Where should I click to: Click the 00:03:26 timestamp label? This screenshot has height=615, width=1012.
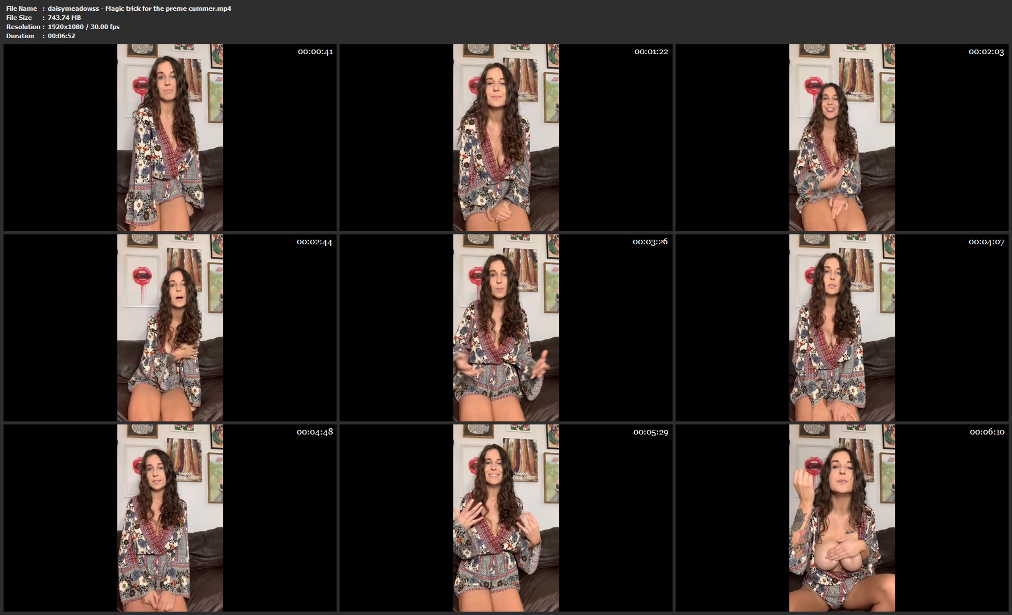coord(650,242)
